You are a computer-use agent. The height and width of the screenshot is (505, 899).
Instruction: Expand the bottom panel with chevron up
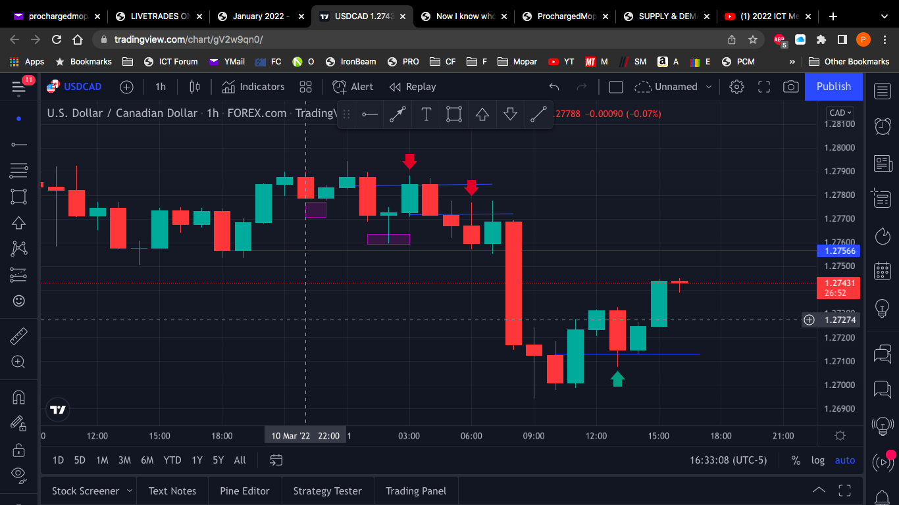819,491
